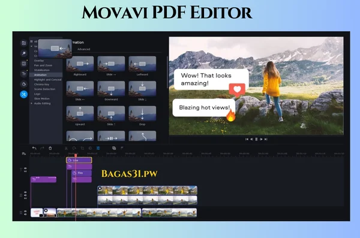The height and width of the screenshot is (238, 360).
Task: Select Stabilization in tools list
Action: click(x=42, y=70)
